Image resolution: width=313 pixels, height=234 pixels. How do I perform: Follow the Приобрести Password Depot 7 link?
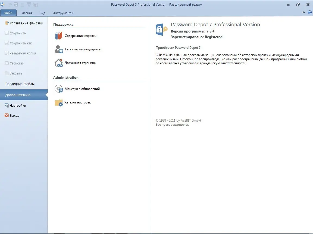(178, 48)
